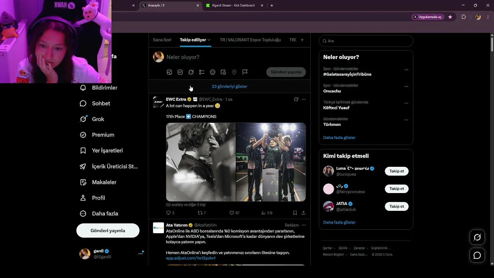Click Gönderi yayınla button in the composer
The width and height of the screenshot is (494, 278).
(x=286, y=72)
